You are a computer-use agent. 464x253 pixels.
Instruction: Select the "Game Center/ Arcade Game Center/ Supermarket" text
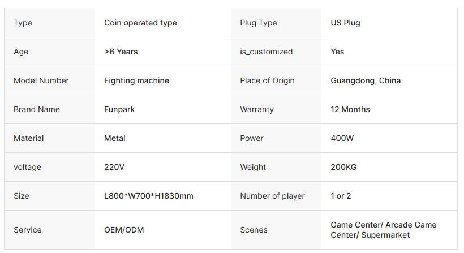(x=383, y=230)
